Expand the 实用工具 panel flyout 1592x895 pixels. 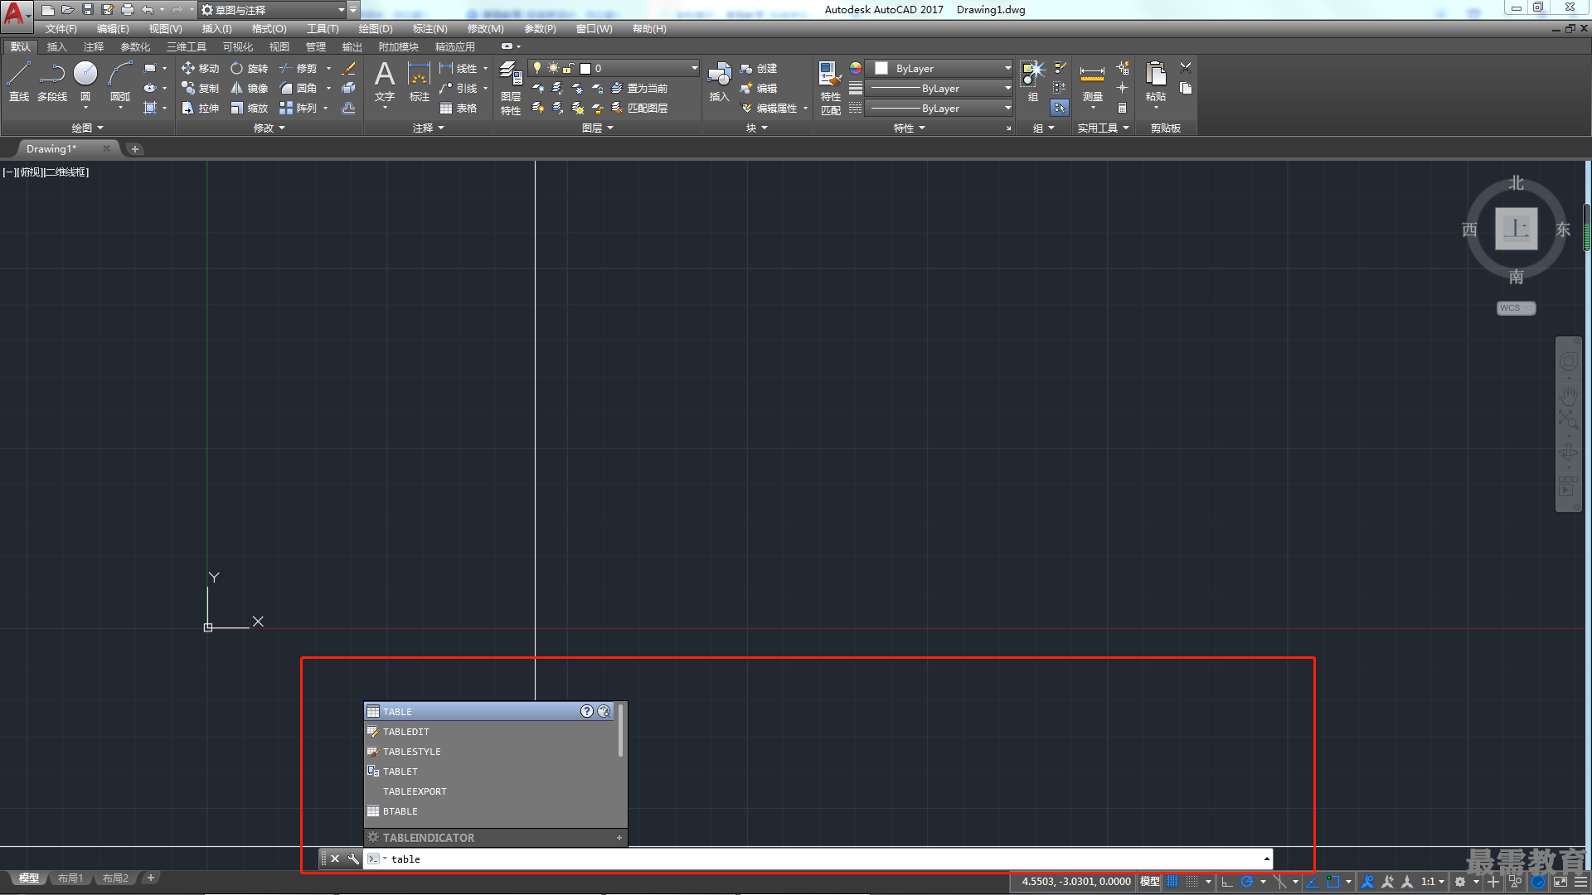coord(1103,128)
